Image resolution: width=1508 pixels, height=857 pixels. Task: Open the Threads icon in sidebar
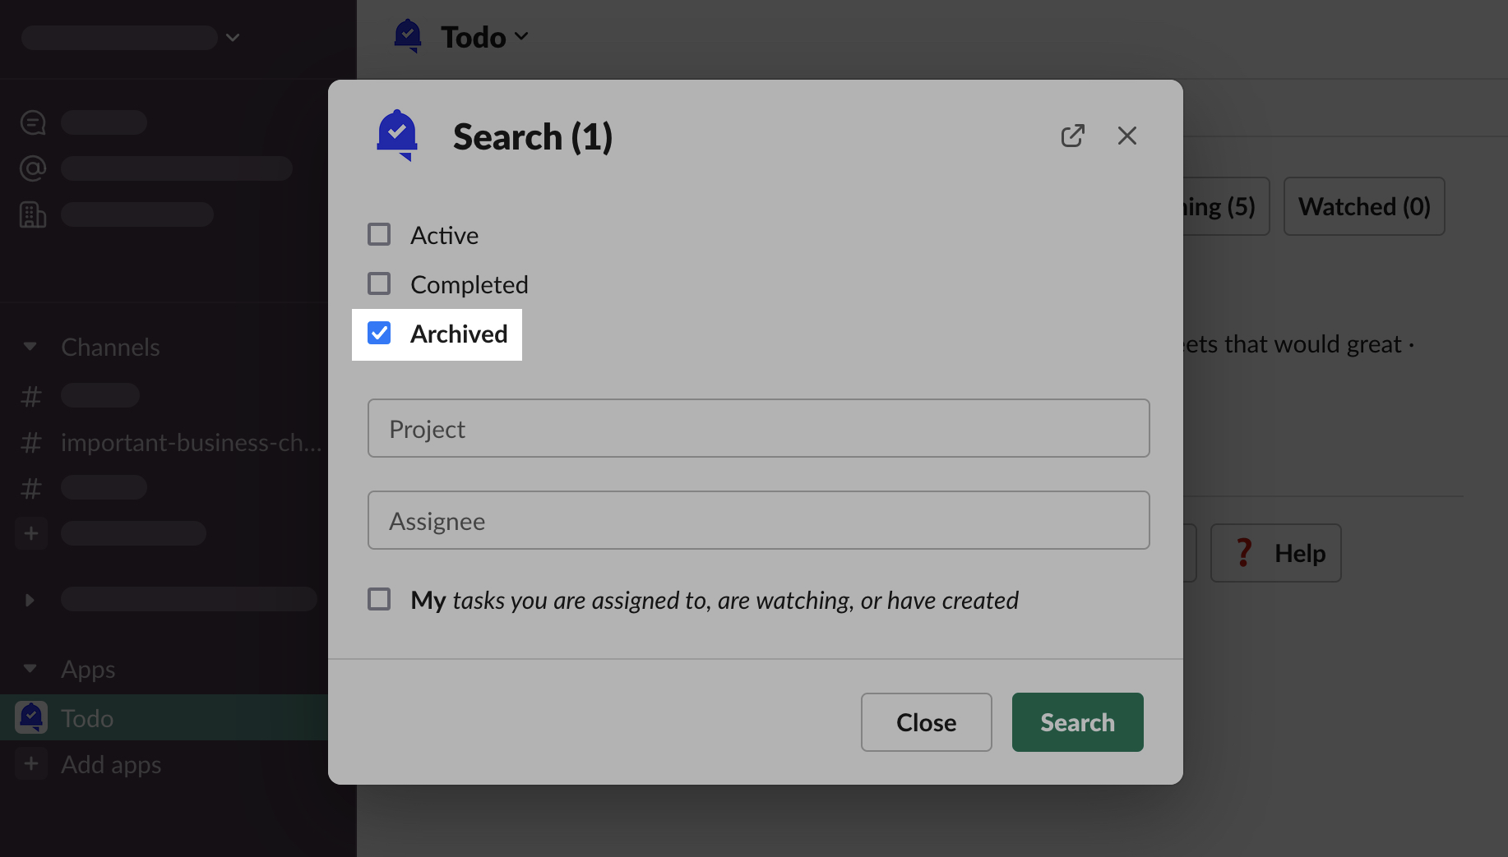pos(33,122)
